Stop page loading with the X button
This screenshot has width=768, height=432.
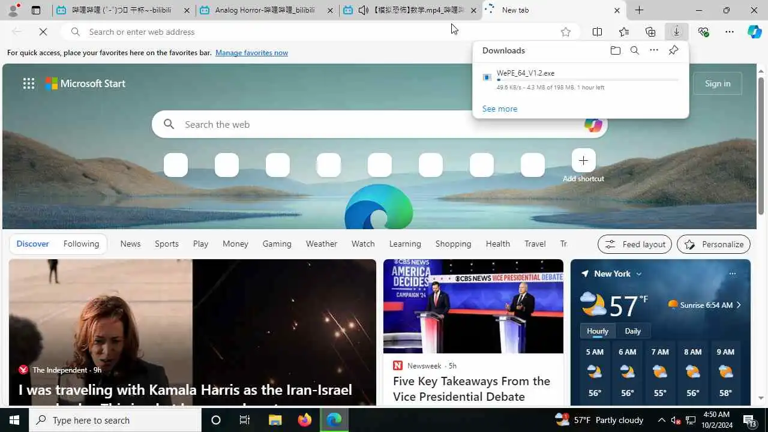pos(43,32)
